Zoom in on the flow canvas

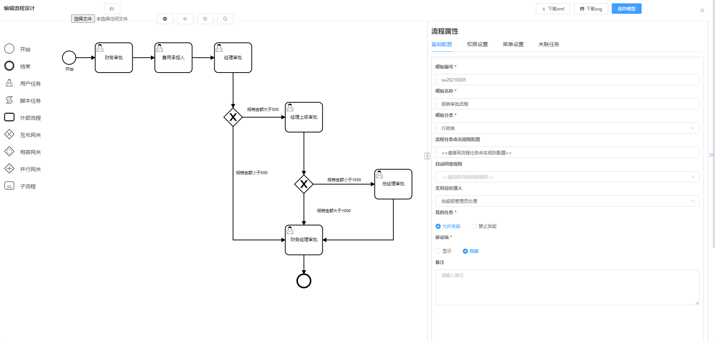click(x=205, y=19)
